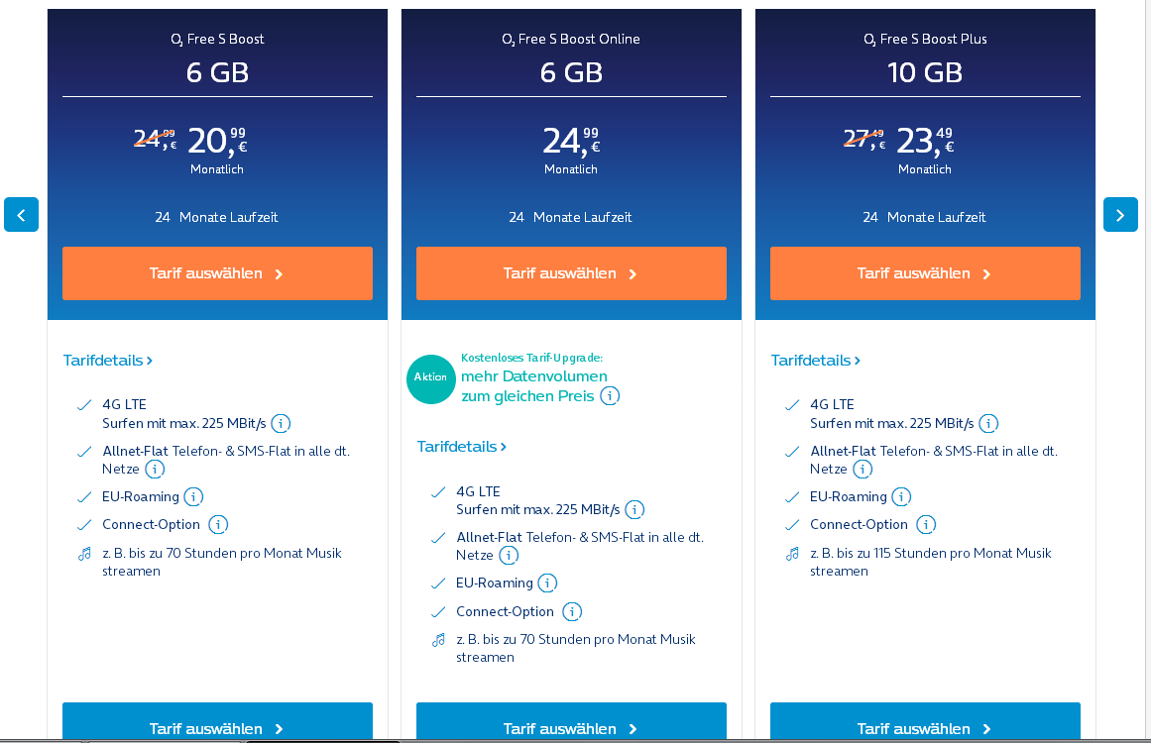Click the teal Aktion badge

click(x=431, y=378)
